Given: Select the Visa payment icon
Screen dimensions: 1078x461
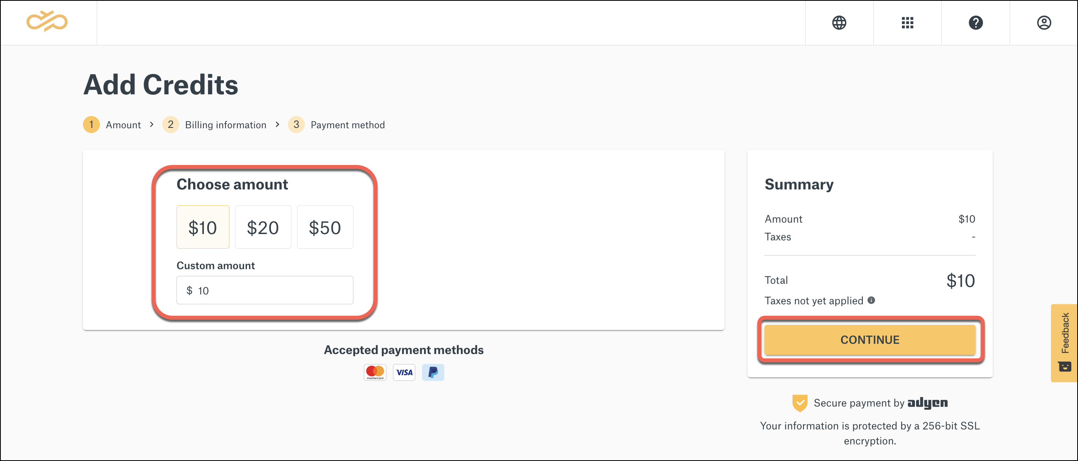Looking at the screenshot, I should [x=404, y=372].
